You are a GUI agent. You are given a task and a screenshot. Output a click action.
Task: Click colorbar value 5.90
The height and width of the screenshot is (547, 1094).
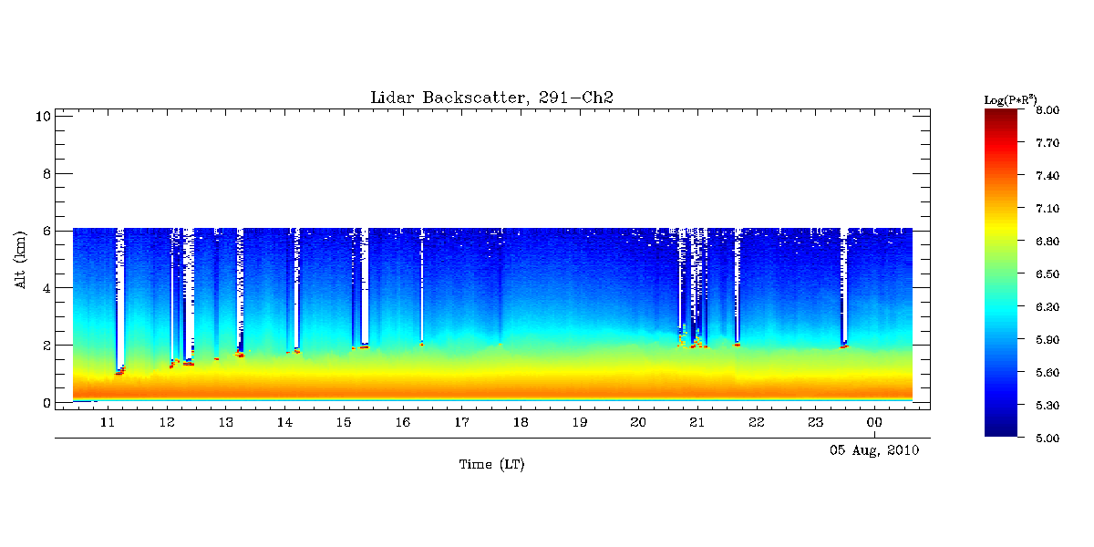tap(1048, 340)
